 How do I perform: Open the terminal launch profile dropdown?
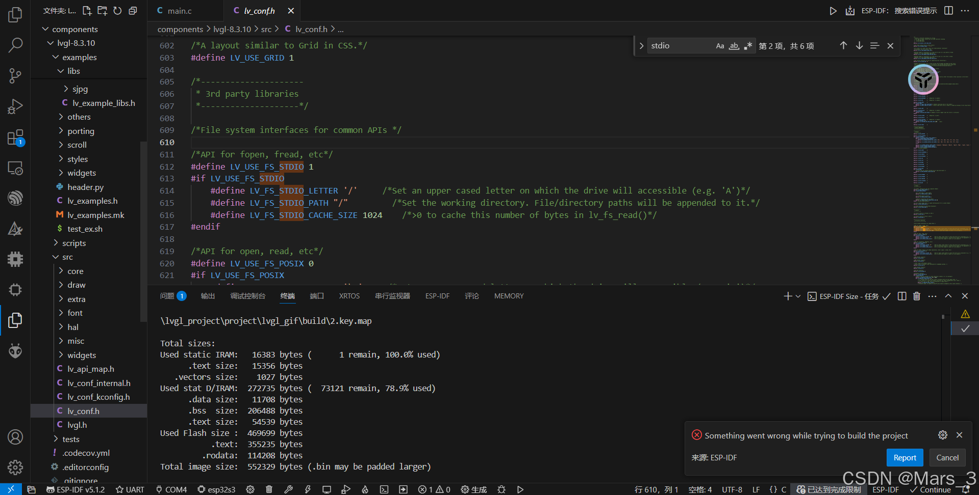click(798, 296)
